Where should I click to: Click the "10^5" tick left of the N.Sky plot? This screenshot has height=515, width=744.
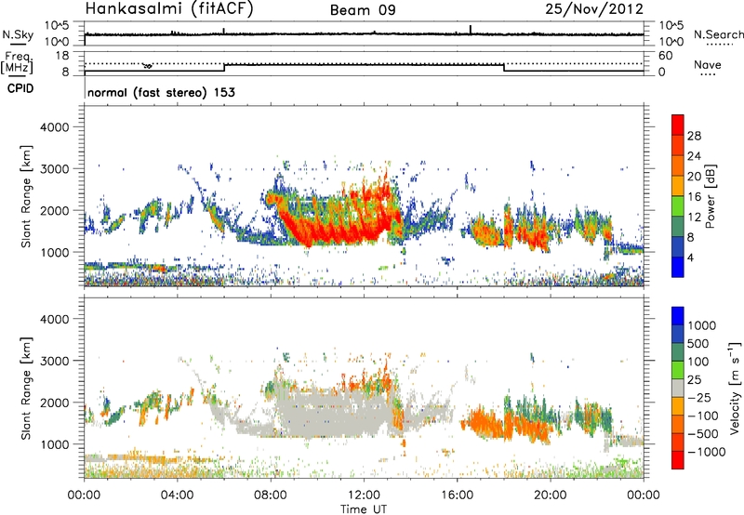click(x=57, y=26)
